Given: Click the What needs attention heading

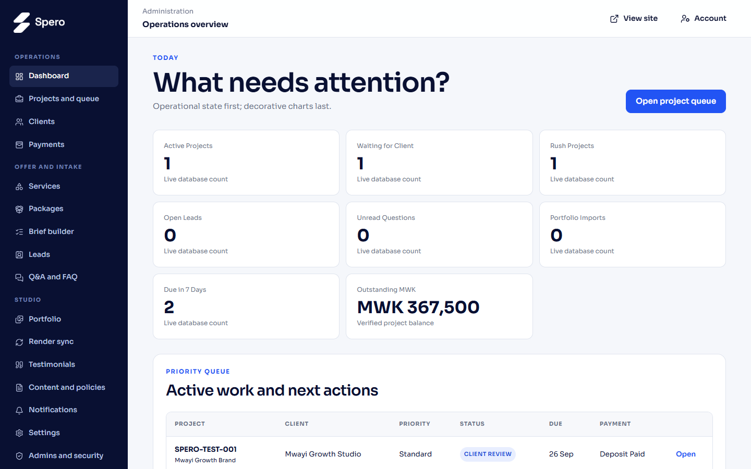Looking at the screenshot, I should tap(301, 82).
